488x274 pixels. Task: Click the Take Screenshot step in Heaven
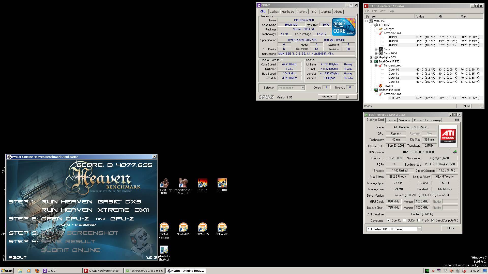click(x=80, y=233)
